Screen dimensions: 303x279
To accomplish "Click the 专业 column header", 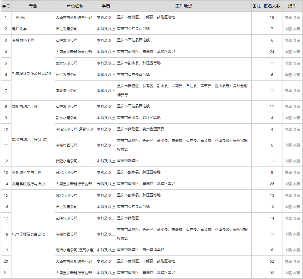I will [33, 6].
